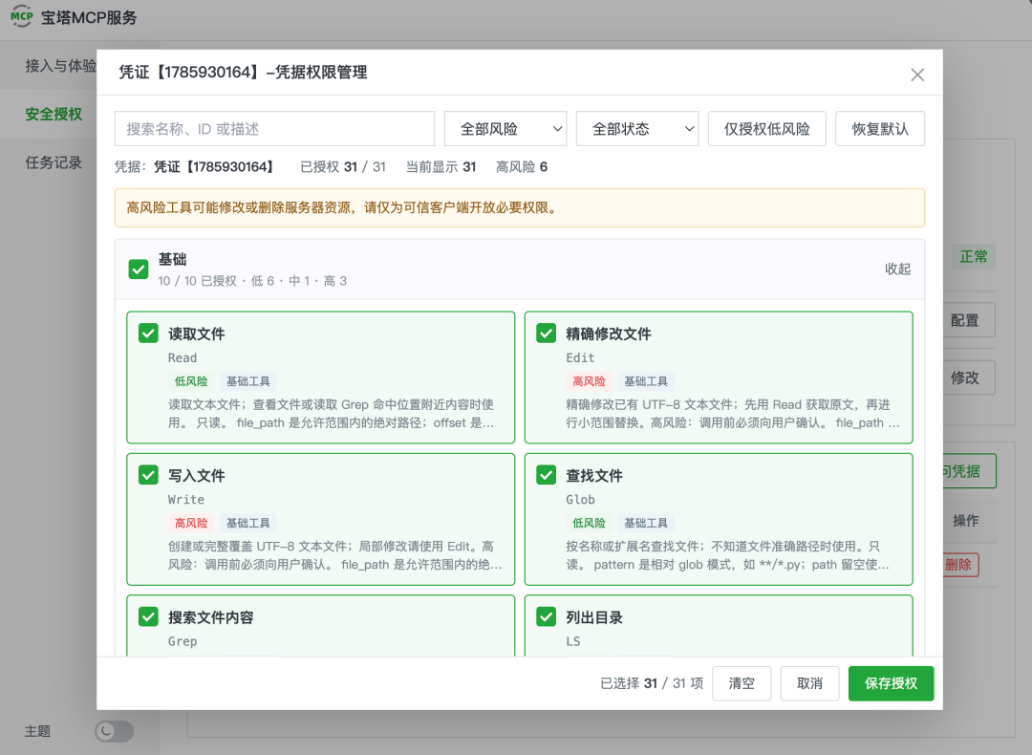
Task: Click the 已选择 31 / 31 项 footer text
Action: click(x=652, y=683)
